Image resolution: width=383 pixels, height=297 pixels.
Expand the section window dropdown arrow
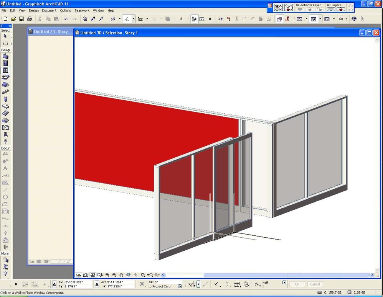click(x=333, y=19)
